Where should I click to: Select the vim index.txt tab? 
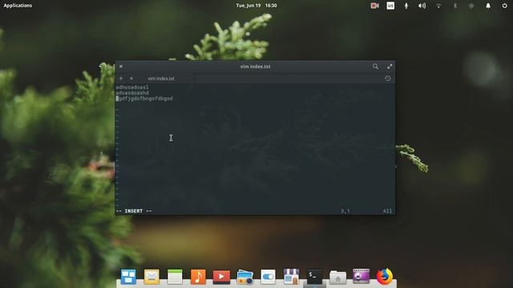(x=160, y=78)
